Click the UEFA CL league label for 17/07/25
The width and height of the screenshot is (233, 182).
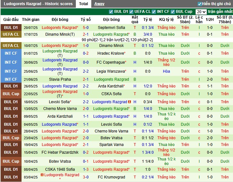click(11, 34)
